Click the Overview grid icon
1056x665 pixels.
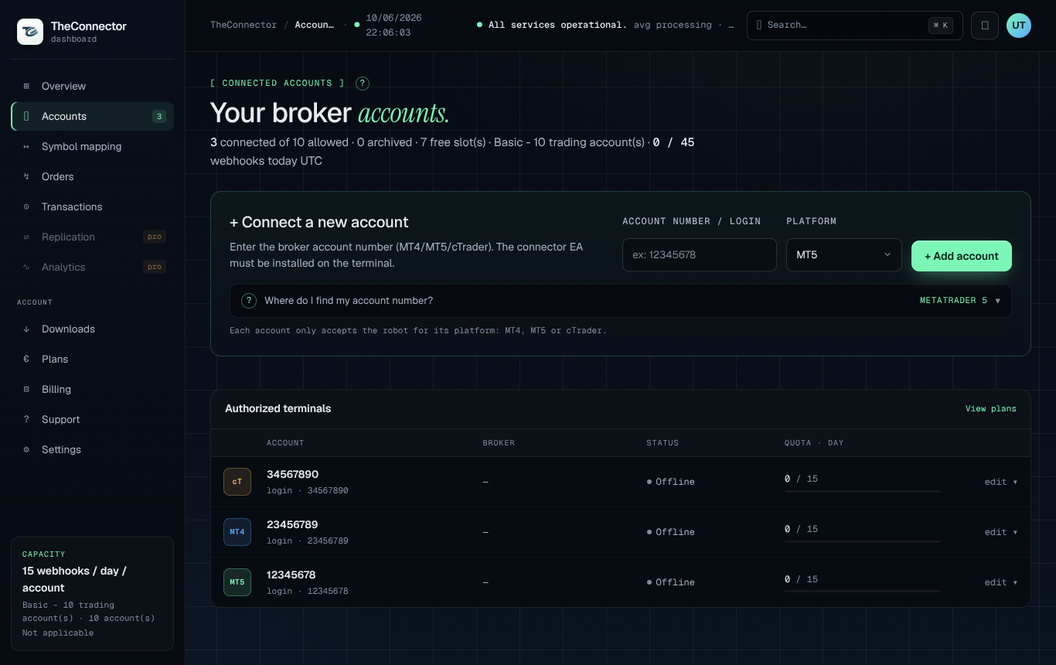click(x=26, y=86)
